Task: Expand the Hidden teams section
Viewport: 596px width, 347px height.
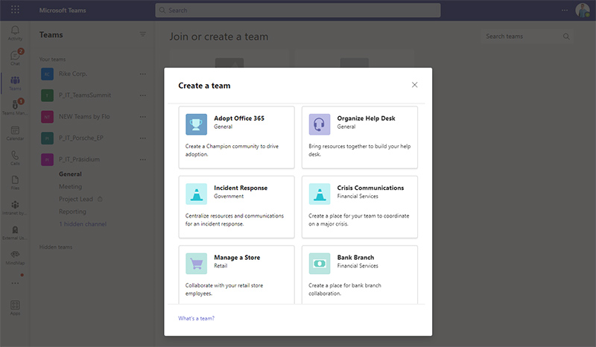Action: [55, 246]
